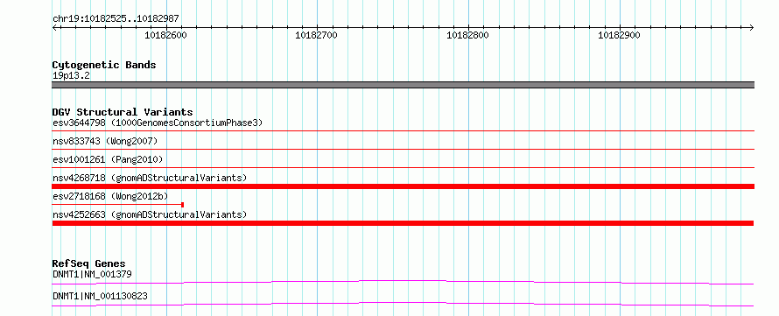779x316 pixels.
Task: Select variant label nsv4268718 gnomADStructuralVariants
Action: tap(150, 178)
